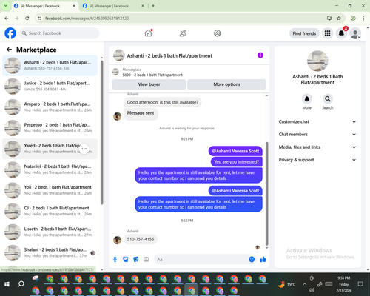This screenshot has width=370, height=296.
Task: Expand Privacy & support section
Action: [317, 160]
